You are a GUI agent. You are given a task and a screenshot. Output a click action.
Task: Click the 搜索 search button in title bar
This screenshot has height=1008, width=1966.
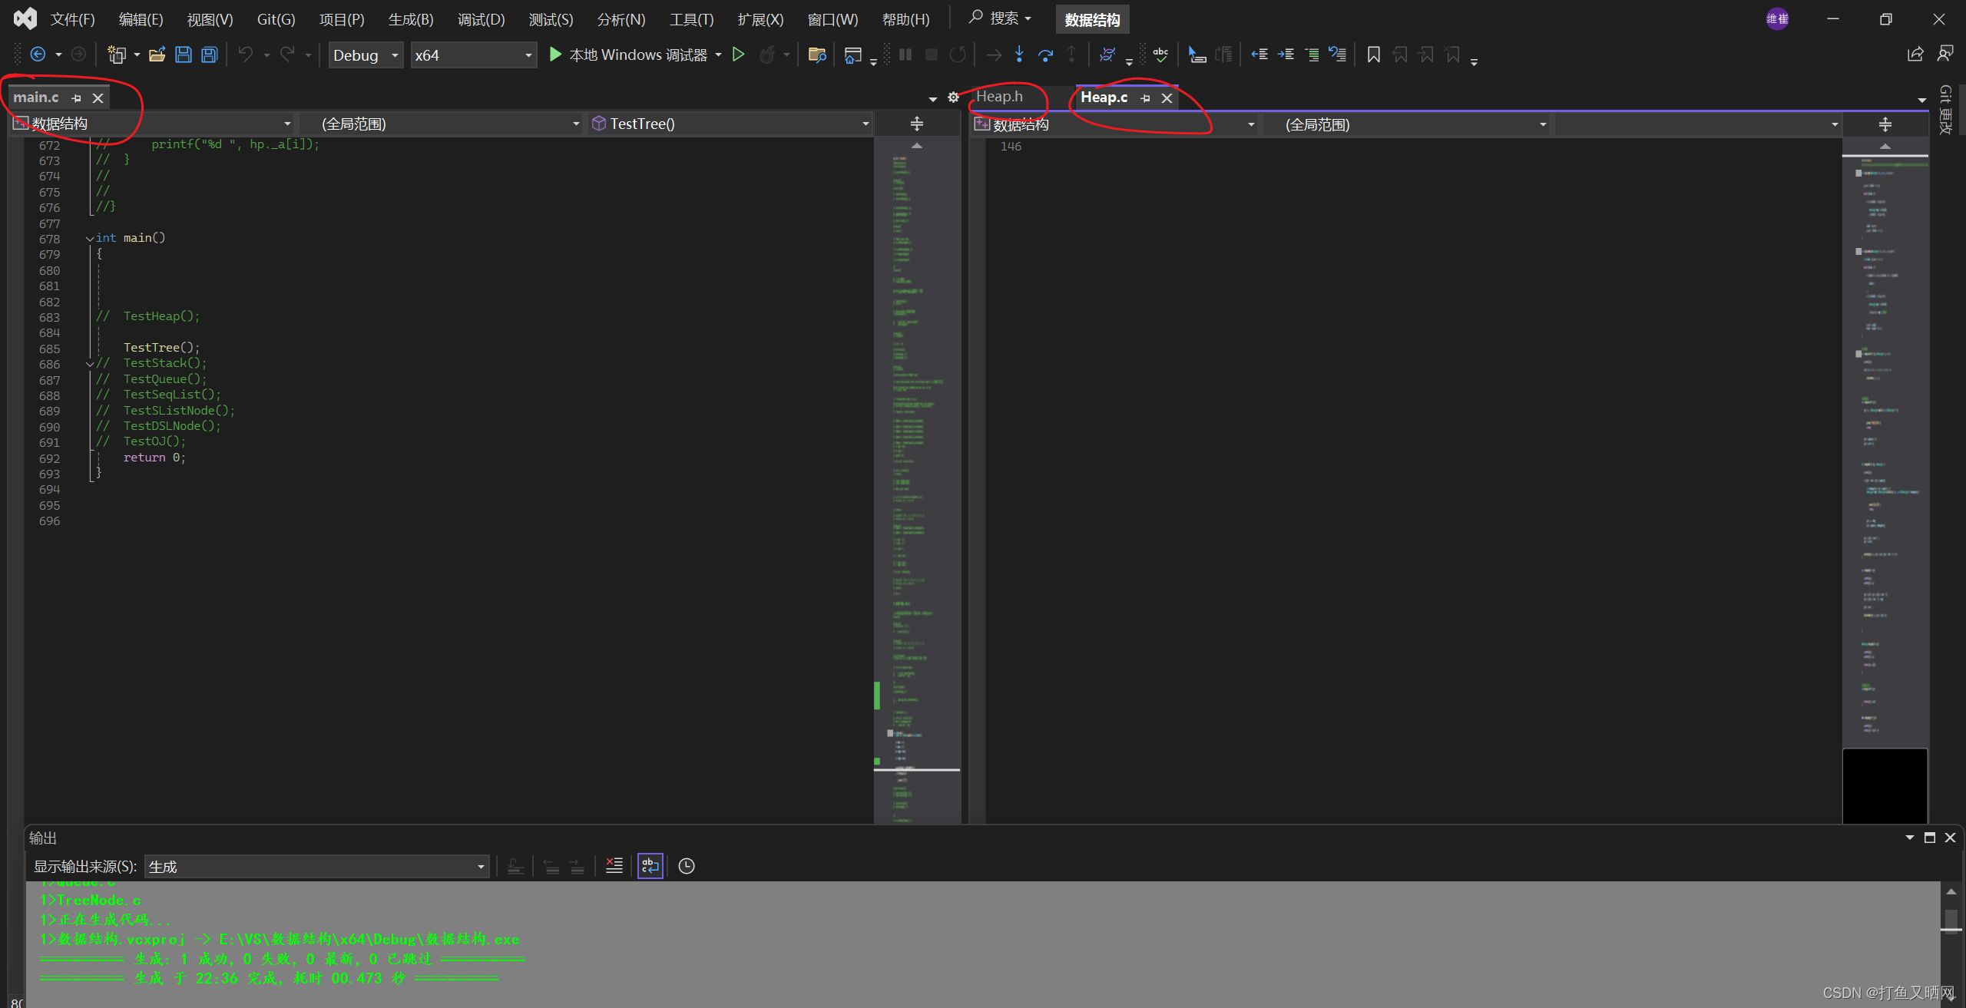pos(999,18)
